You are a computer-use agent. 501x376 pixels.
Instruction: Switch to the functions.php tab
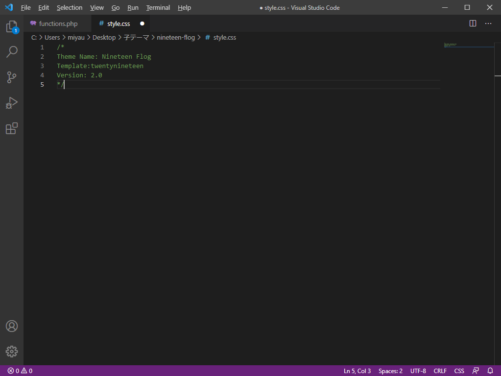coord(57,23)
